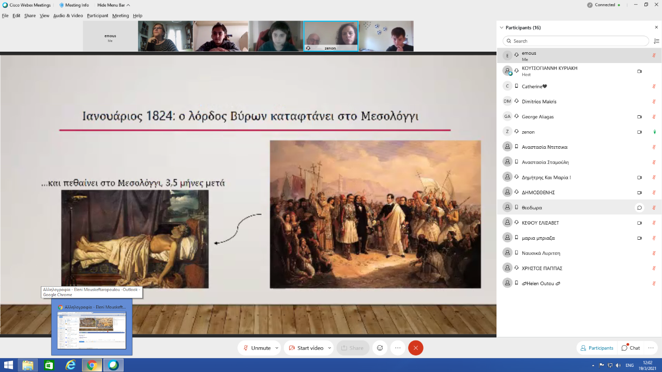Click the ENG language indicator in tray
The height and width of the screenshot is (372, 662).
coord(629,365)
